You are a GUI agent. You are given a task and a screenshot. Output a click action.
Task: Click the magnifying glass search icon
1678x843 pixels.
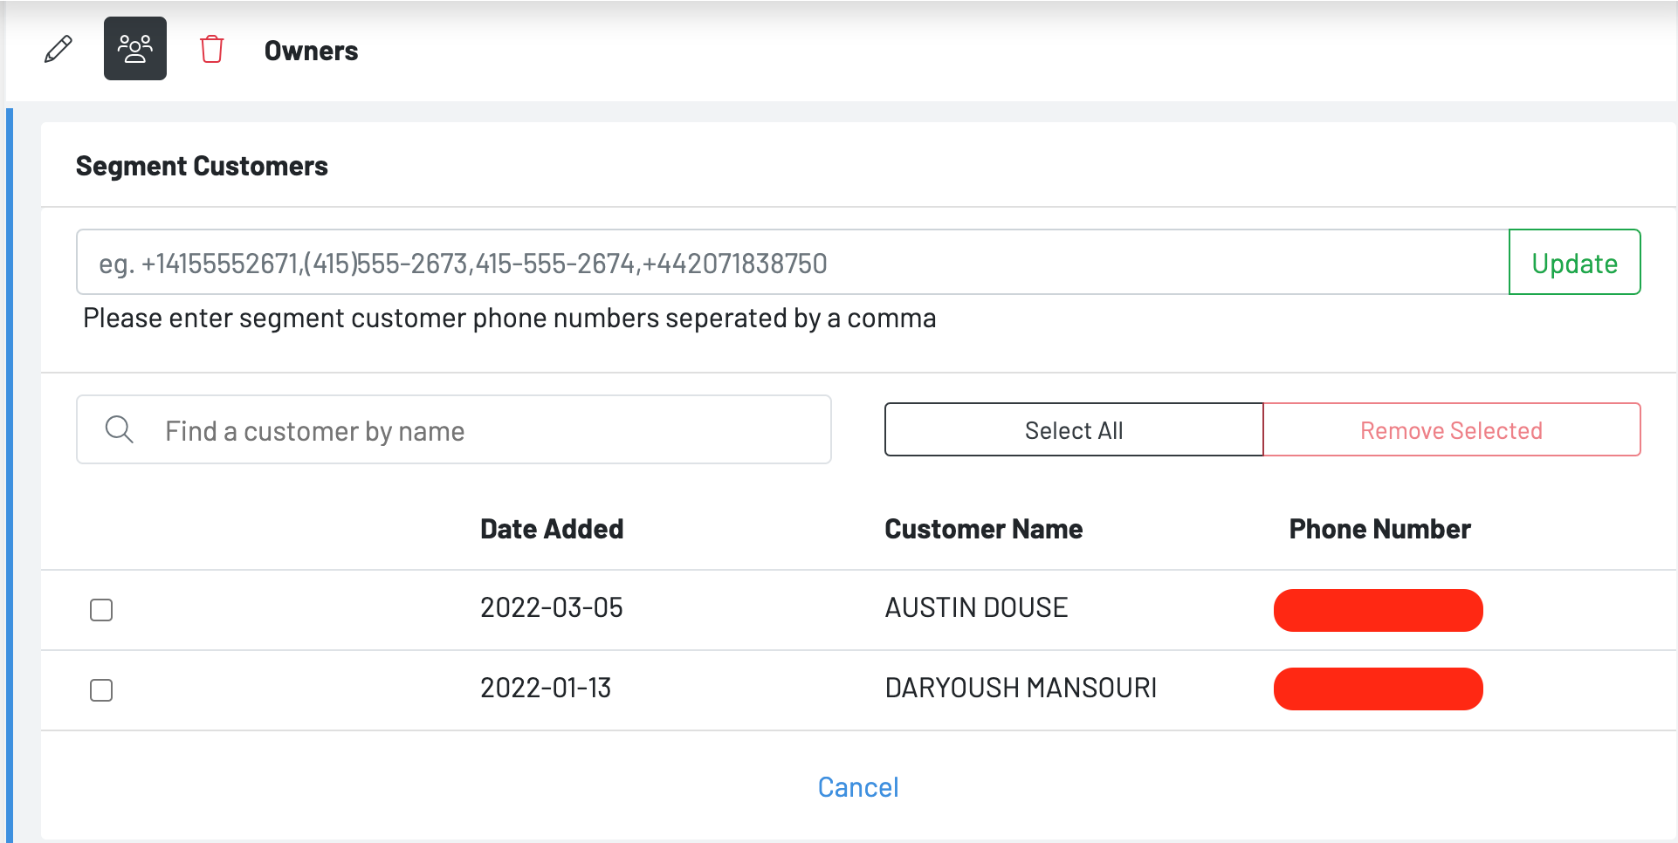coord(120,429)
